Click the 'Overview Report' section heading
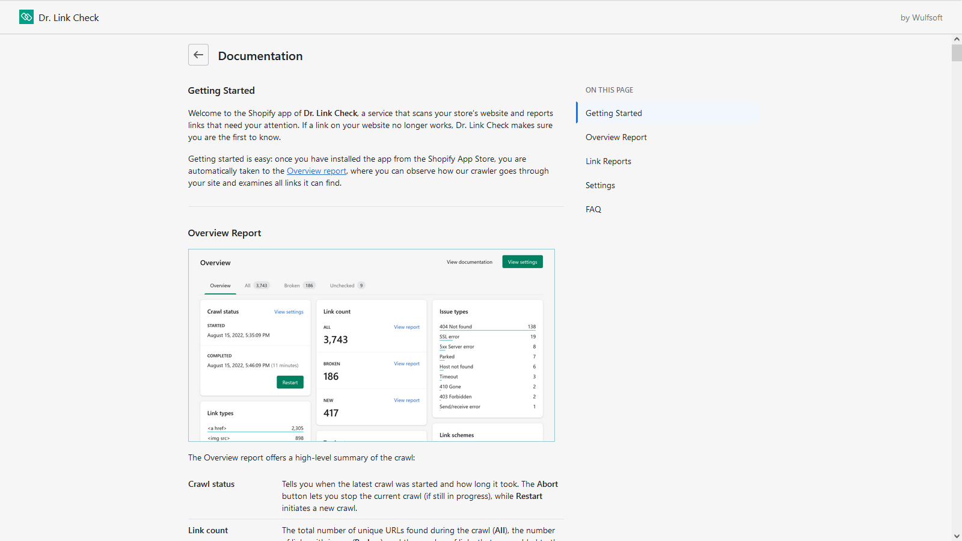This screenshot has width=962, height=541. (224, 233)
